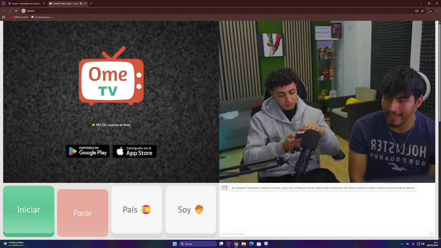Open OBS Studio from the taskbar
The width and height of the screenshot is (441, 248).
click(x=228, y=244)
